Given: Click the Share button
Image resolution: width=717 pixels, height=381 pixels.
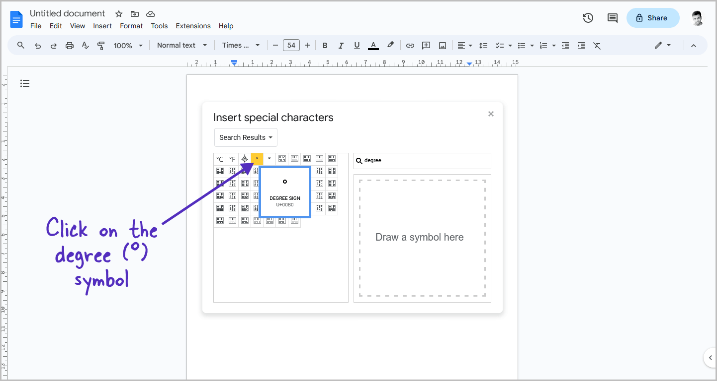Looking at the screenshot, I should [x=652, y=17].
